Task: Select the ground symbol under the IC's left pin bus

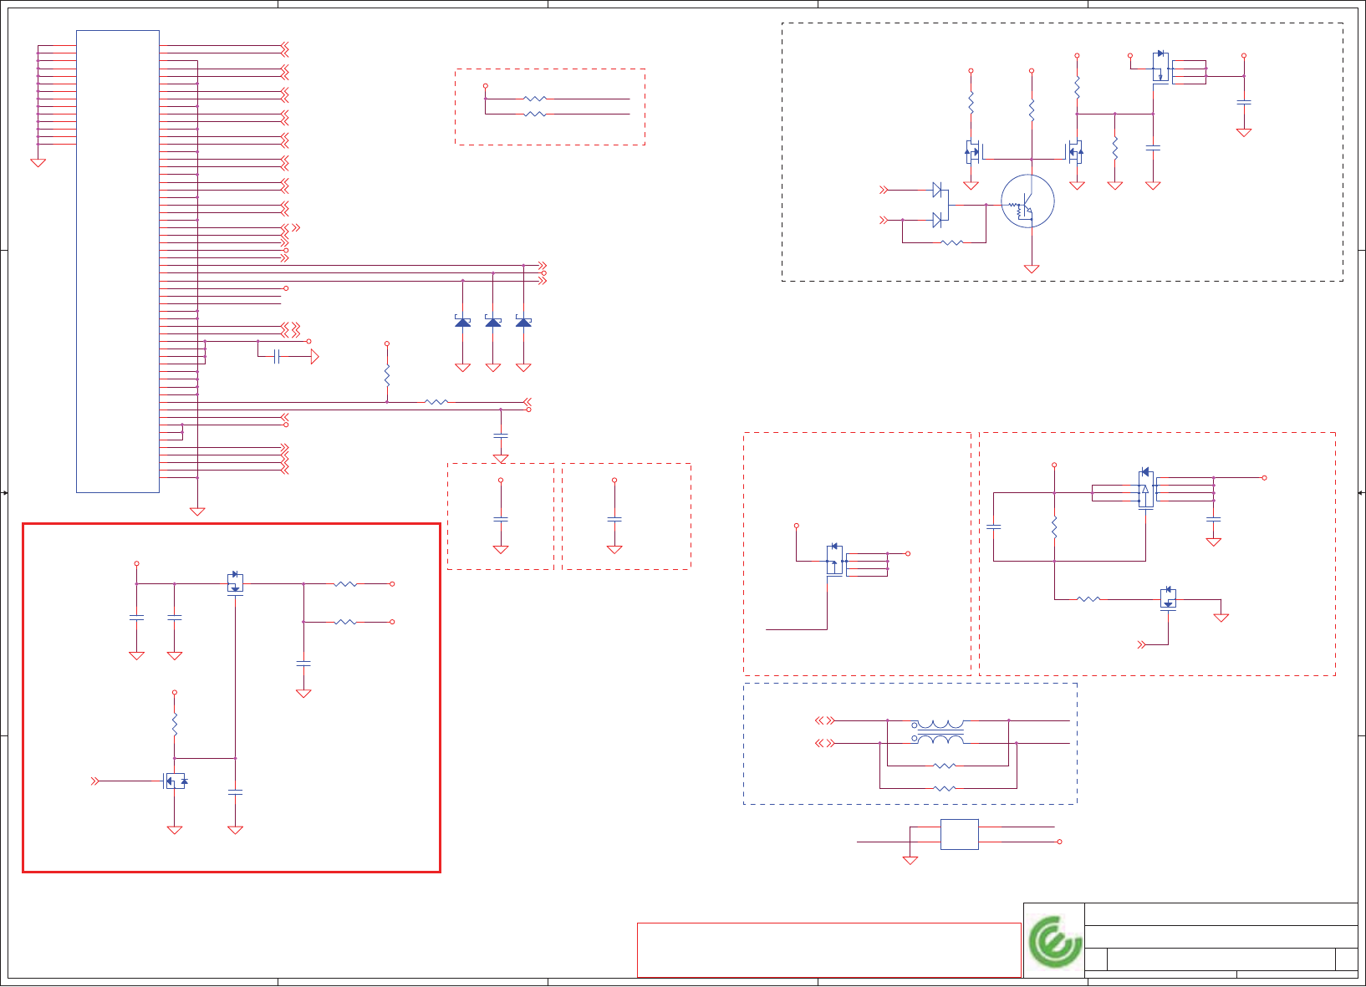Action: pyautogui.click(x=38, y=163)
